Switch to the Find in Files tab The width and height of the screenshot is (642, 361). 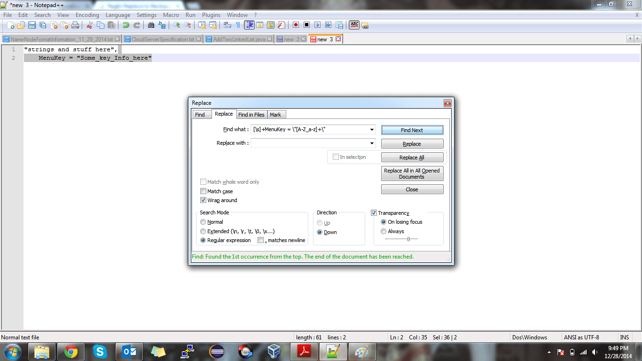[x=251, y=115]
